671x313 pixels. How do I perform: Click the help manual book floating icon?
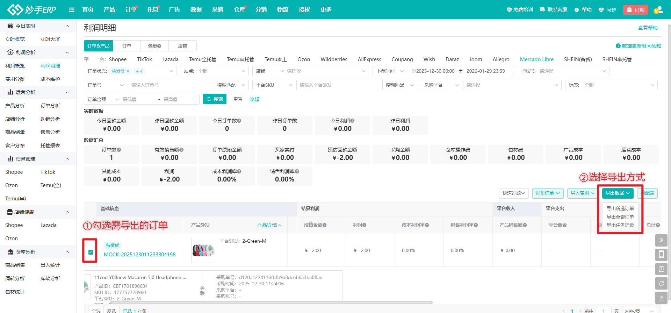click(661, 269)
